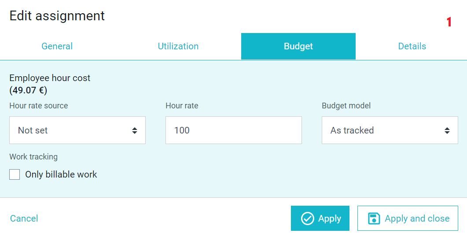
Task: Click the Apply and close button
Action: (x=408, y=218)
